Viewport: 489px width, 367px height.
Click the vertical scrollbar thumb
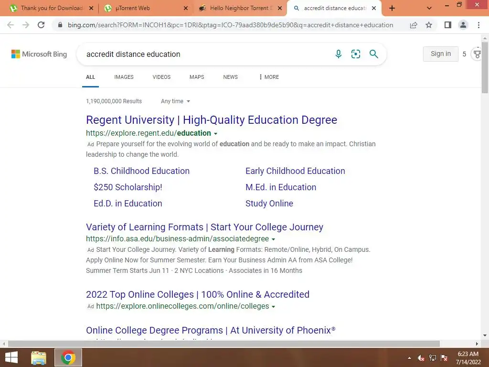[x=485, y=67]
